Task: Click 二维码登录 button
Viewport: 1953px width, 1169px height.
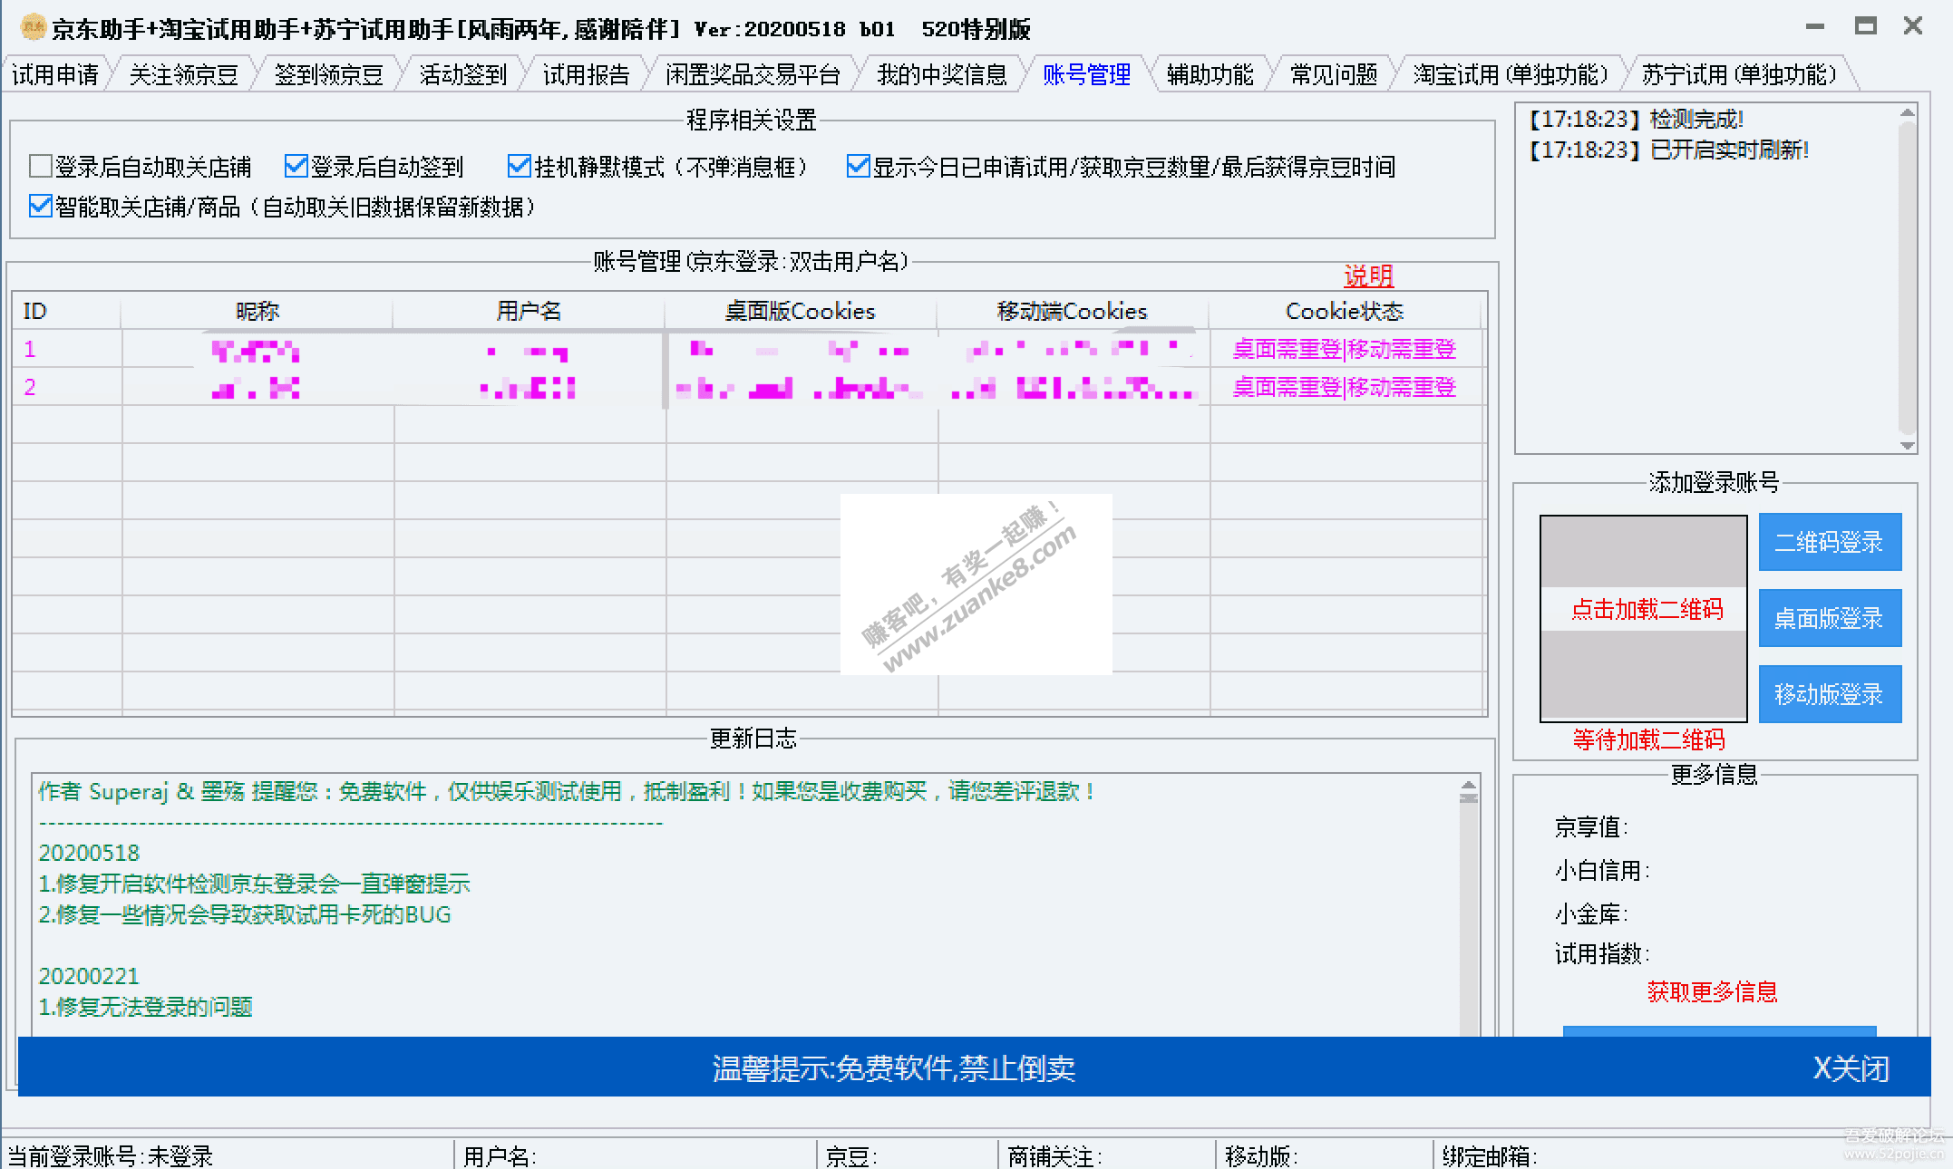Action: tap(1830, 542)
